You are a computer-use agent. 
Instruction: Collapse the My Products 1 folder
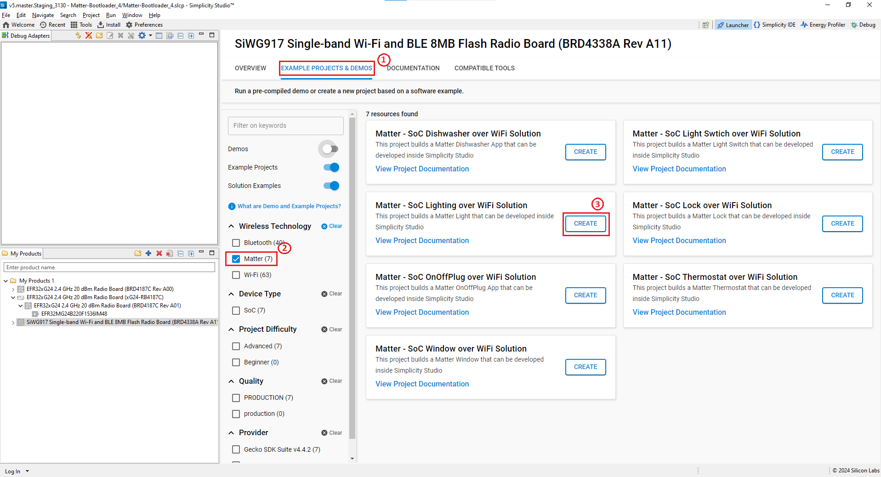click(6, 281)
